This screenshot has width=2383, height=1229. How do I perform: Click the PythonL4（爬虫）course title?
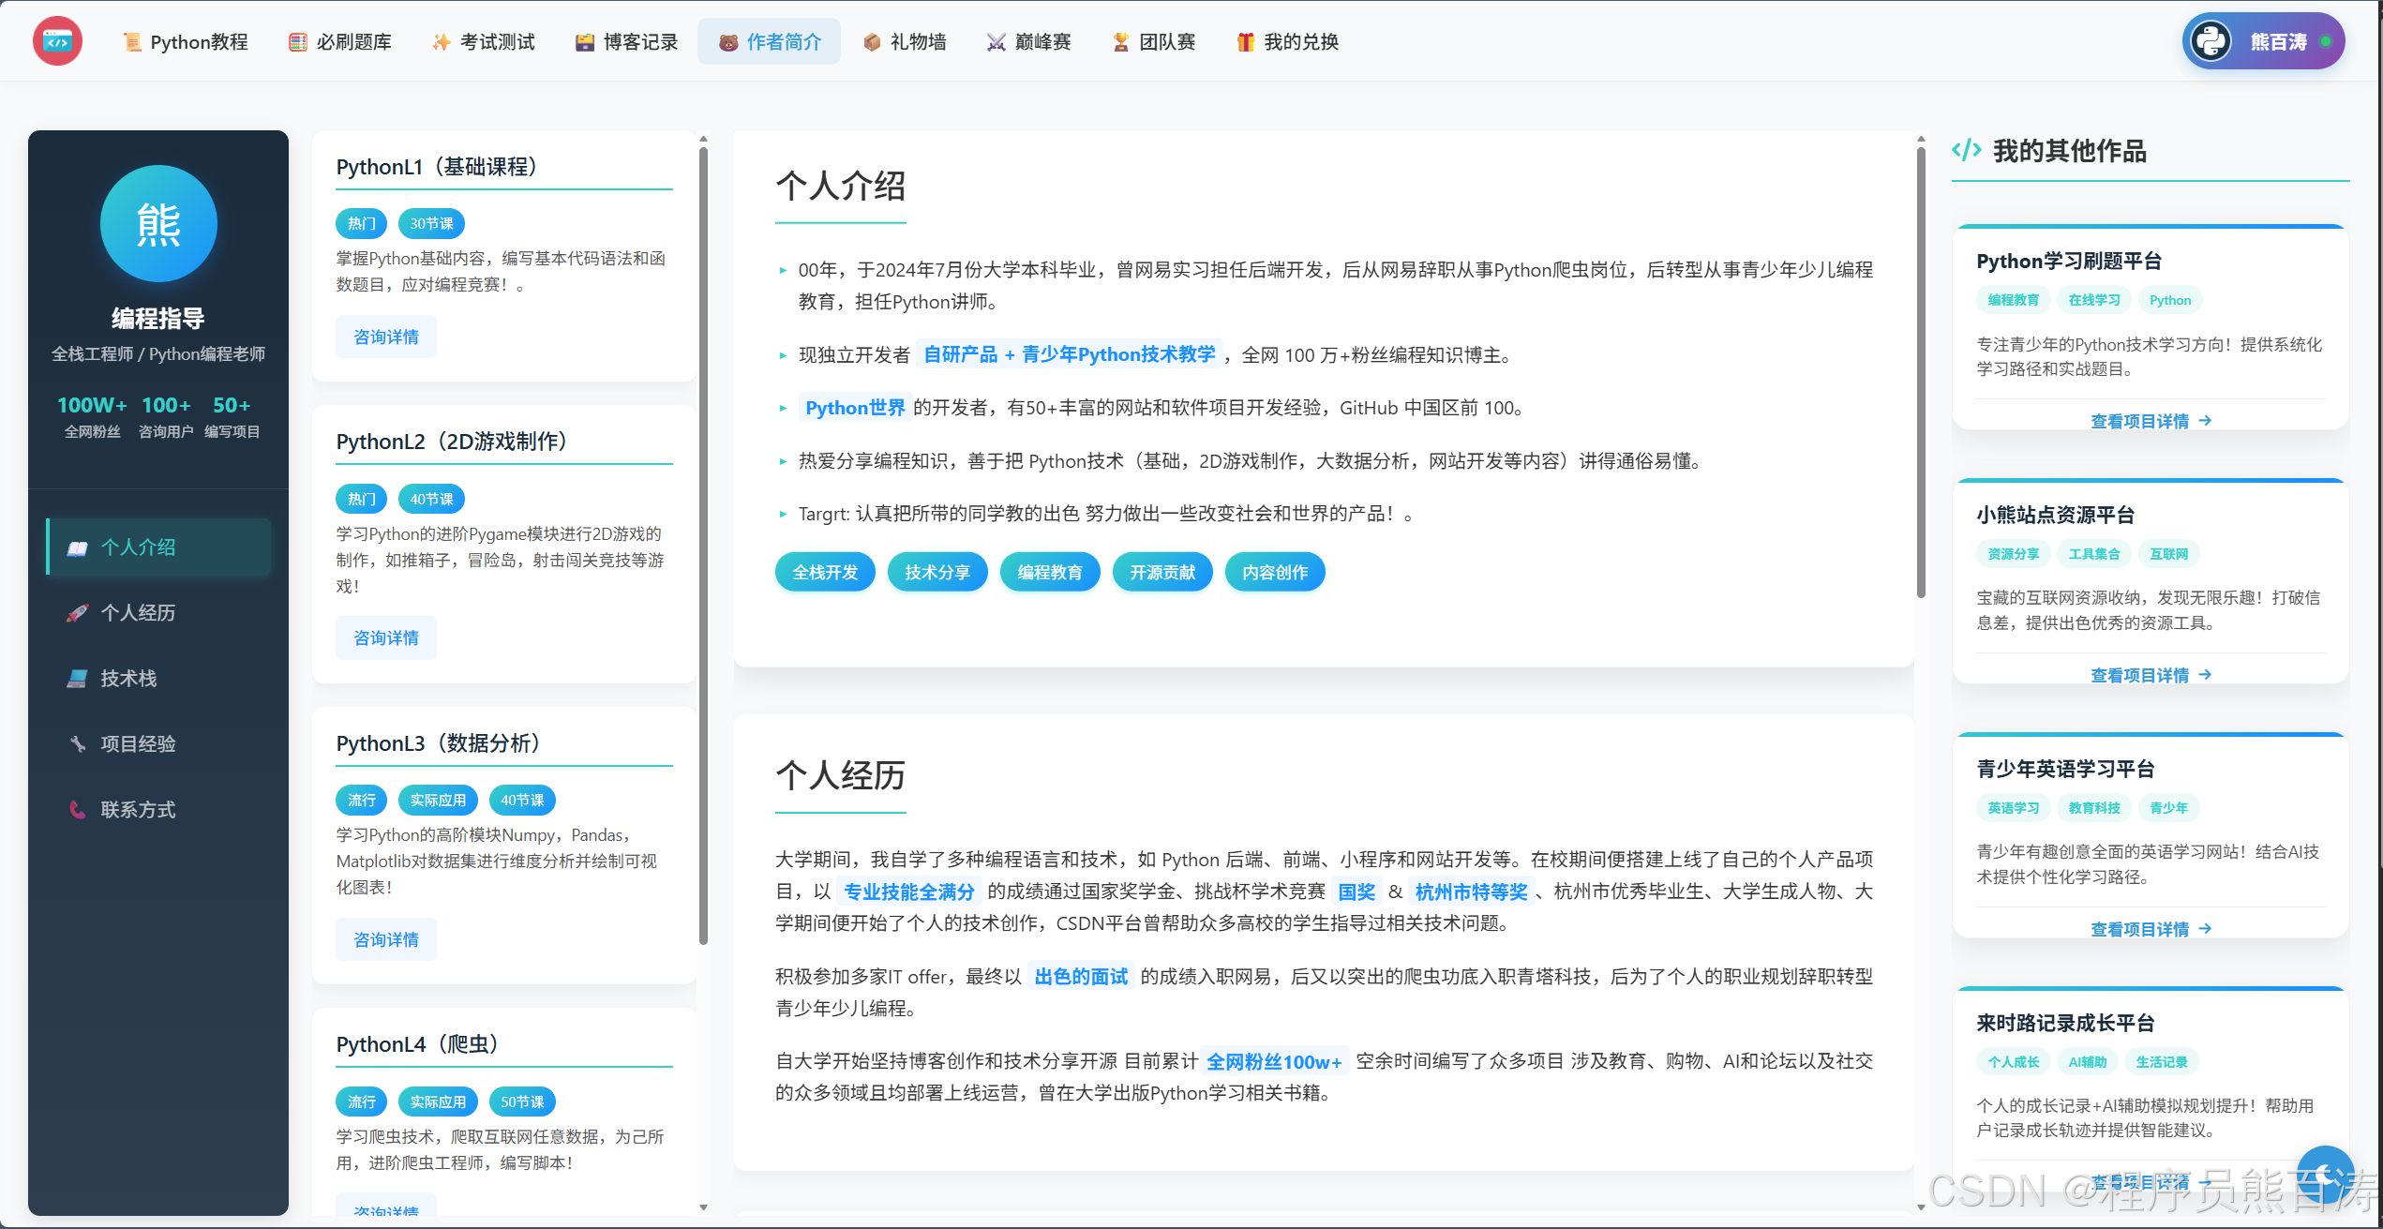pos(417,1043)
